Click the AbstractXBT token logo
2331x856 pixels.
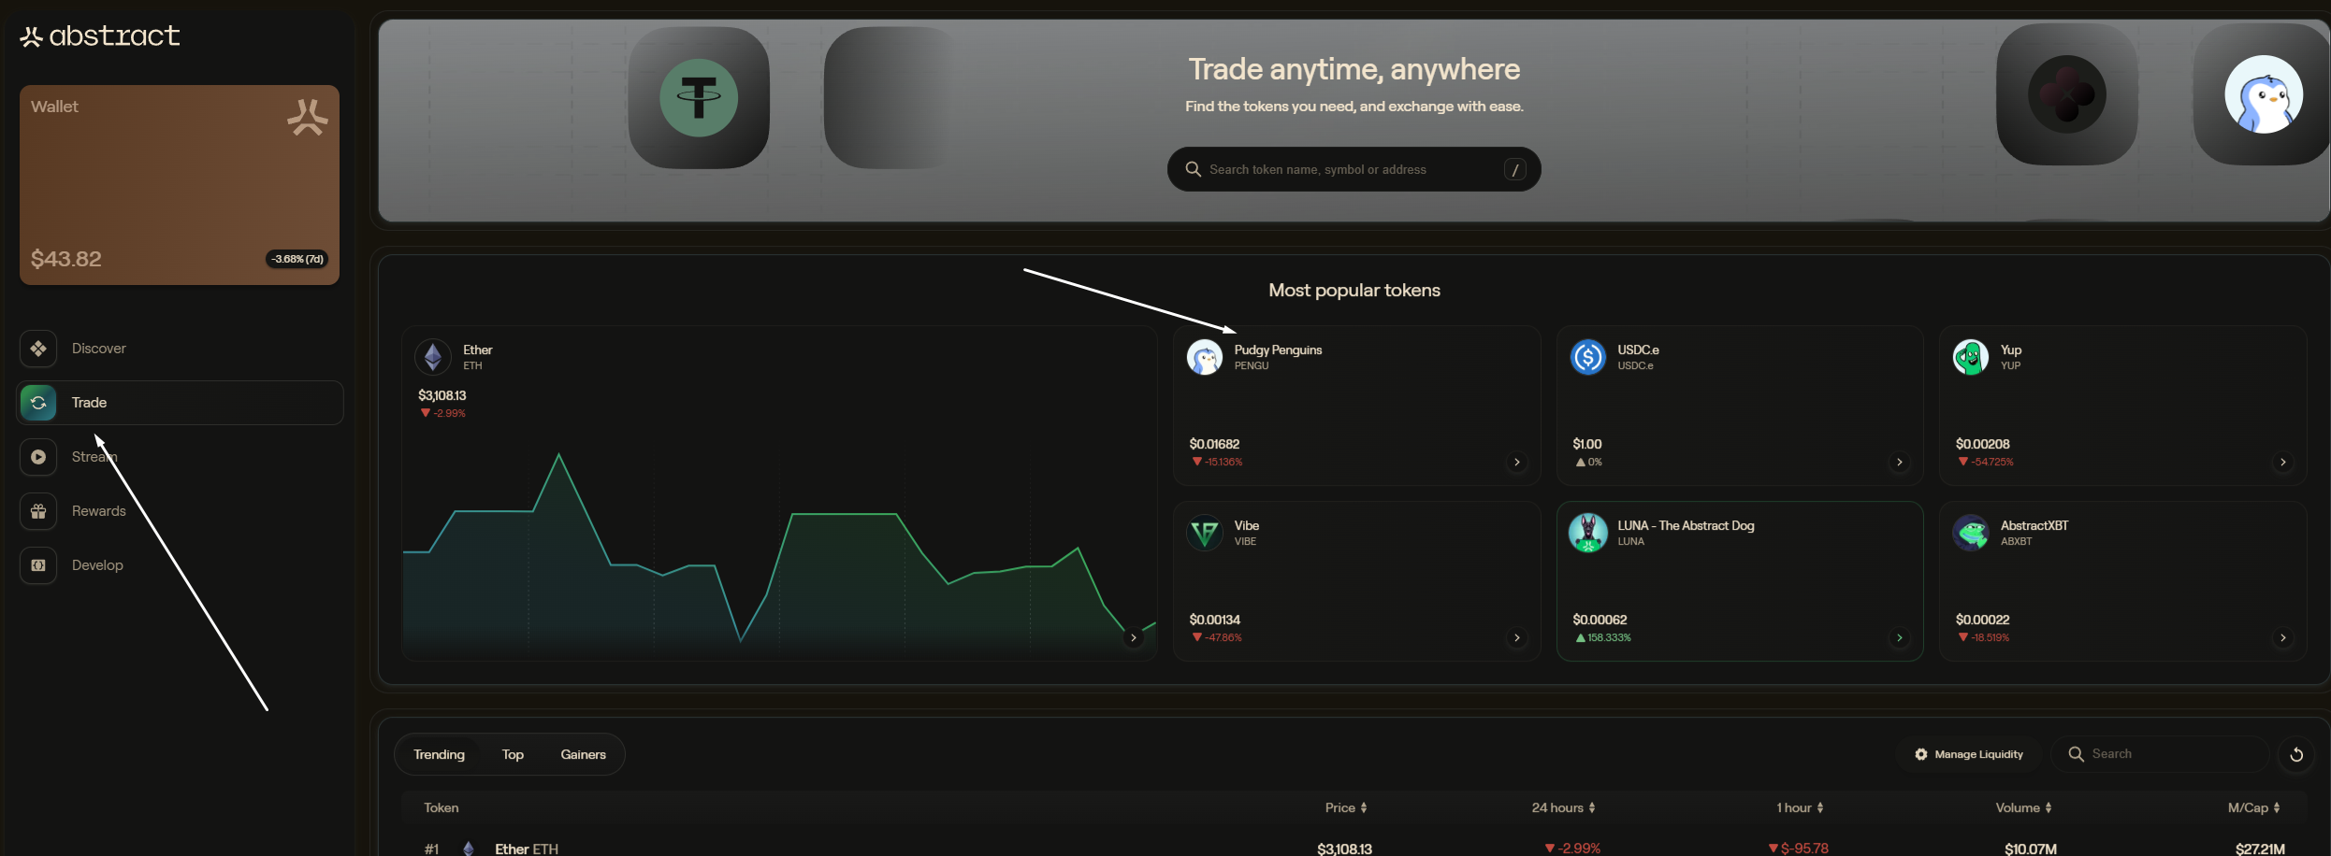tap(1971, 533)
